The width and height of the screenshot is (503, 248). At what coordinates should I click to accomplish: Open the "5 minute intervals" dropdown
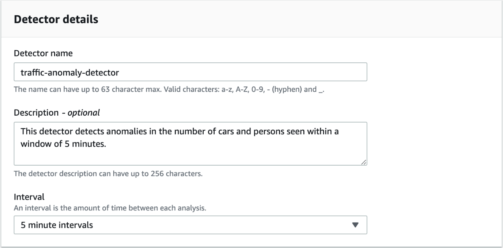[190, 225]
